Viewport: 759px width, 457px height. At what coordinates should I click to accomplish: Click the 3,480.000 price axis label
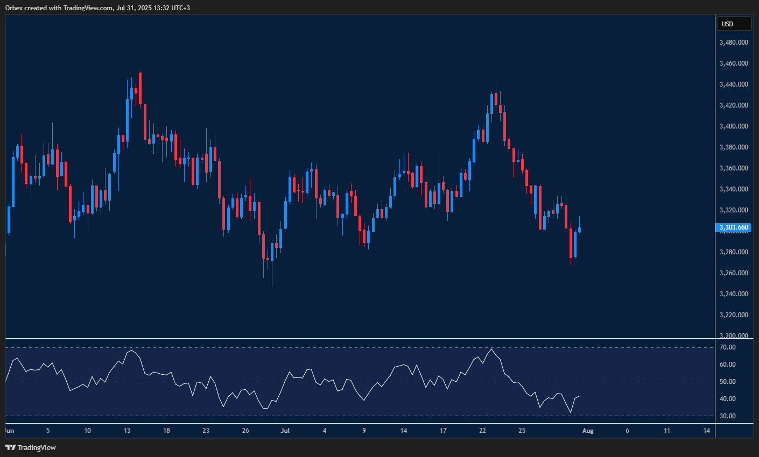[733, 42]
